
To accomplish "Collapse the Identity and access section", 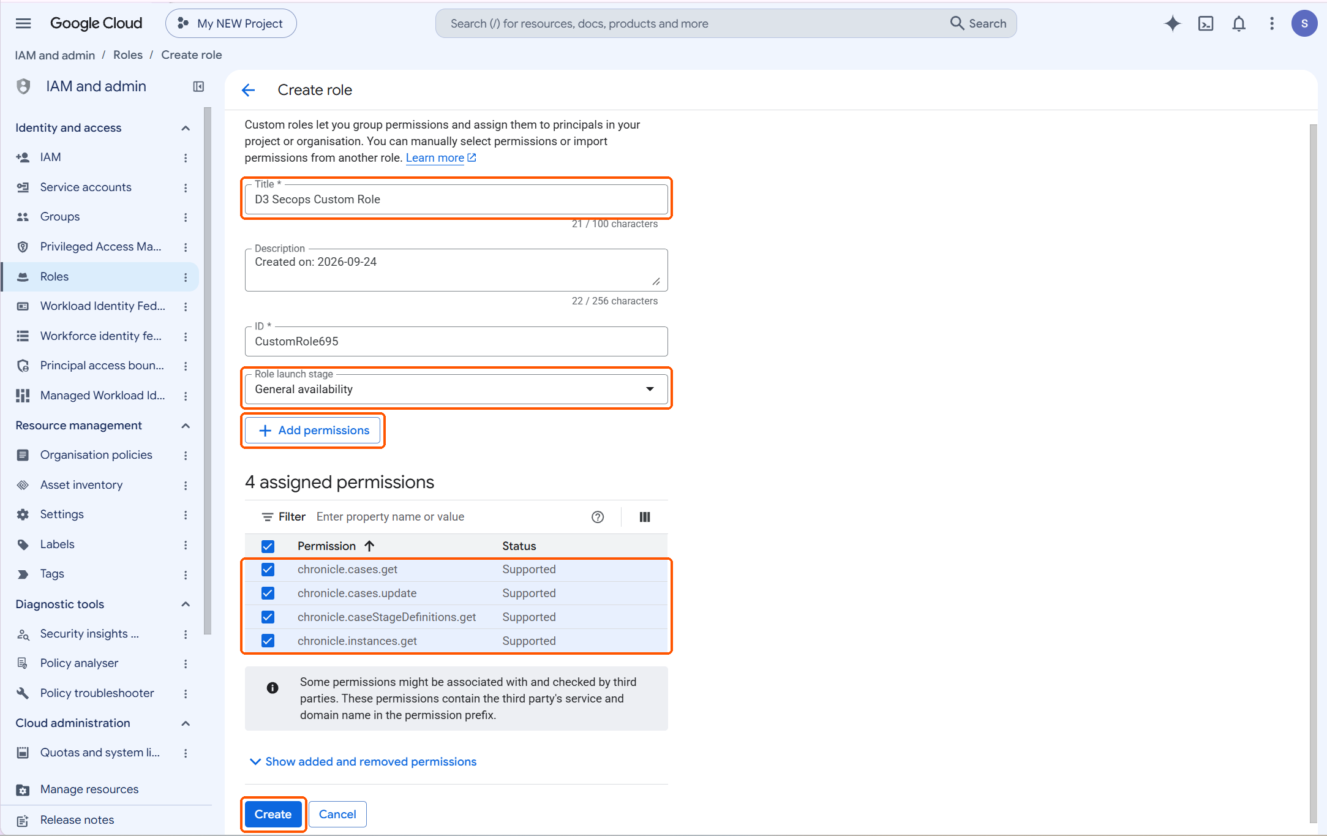I will [x=186, y=128].
